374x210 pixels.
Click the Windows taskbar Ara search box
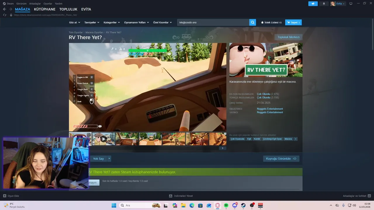pyautogui.click(x=140, y=205)
